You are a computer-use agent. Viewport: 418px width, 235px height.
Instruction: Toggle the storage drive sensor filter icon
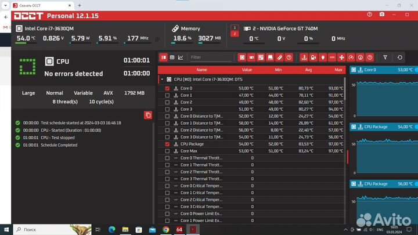tap(270, 57)
